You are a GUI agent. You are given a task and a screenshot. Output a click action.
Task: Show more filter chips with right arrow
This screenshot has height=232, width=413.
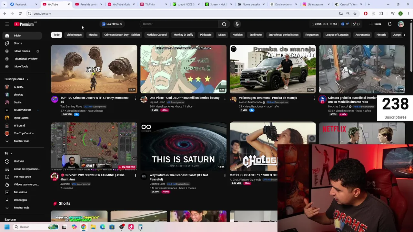pyautogui.click(x=404, y=35)
